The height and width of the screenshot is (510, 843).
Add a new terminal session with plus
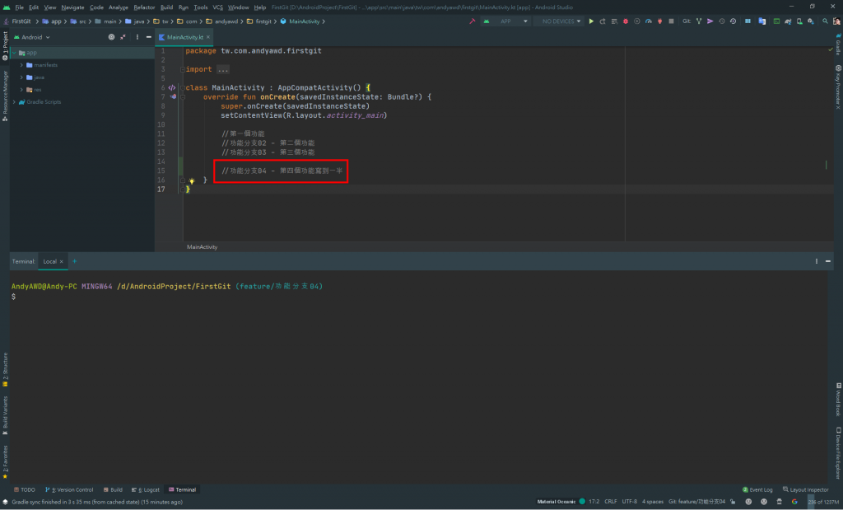coord(75,261)
